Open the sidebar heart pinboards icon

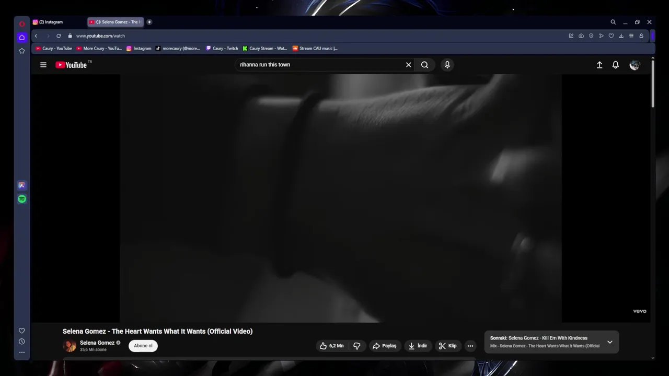point(22,331)
